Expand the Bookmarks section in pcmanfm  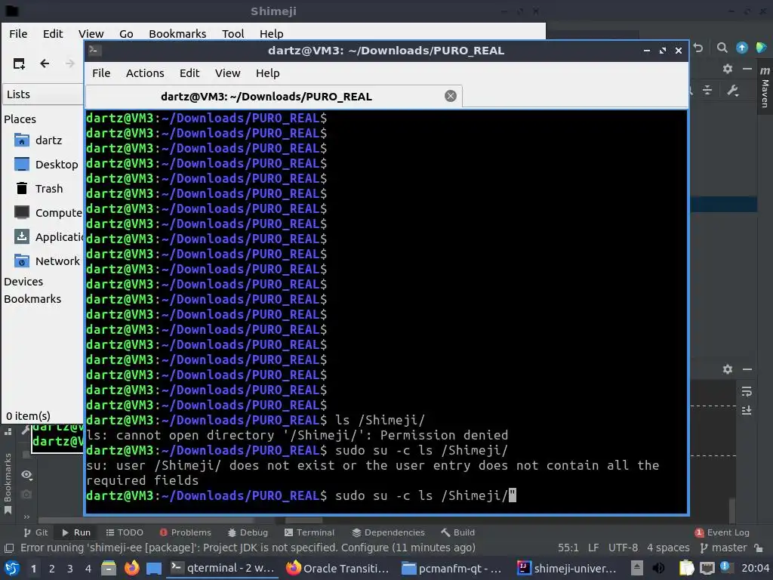32,299
